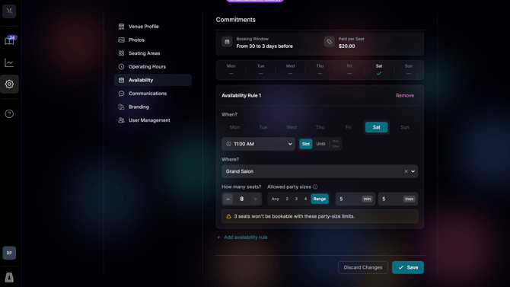Select party size 3
The image size is (510, 287).
pos(296,199)
